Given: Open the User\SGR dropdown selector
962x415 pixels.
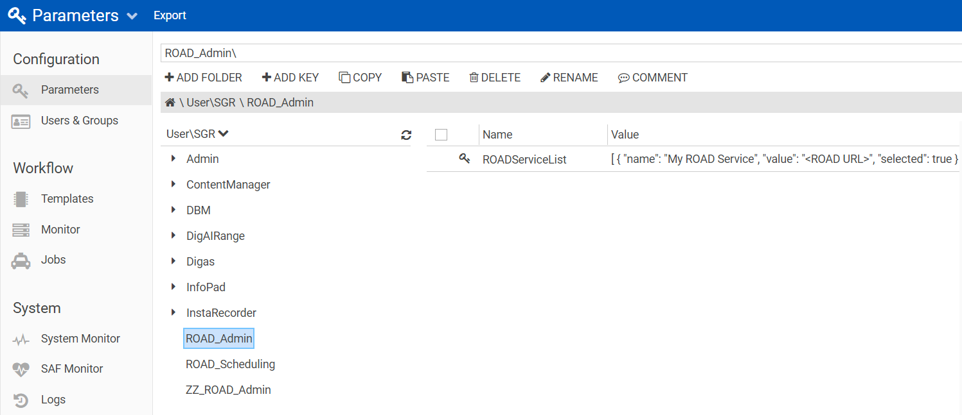Looking at the screenshot, I should point(197,134).
